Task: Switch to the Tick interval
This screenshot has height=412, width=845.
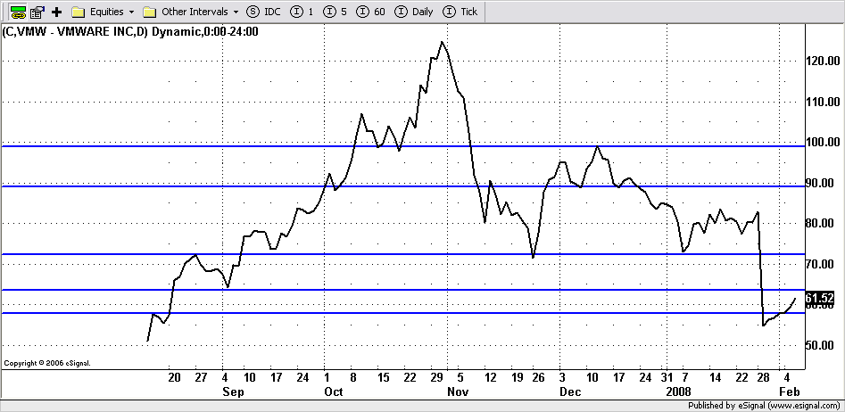Action: point(460,12)
